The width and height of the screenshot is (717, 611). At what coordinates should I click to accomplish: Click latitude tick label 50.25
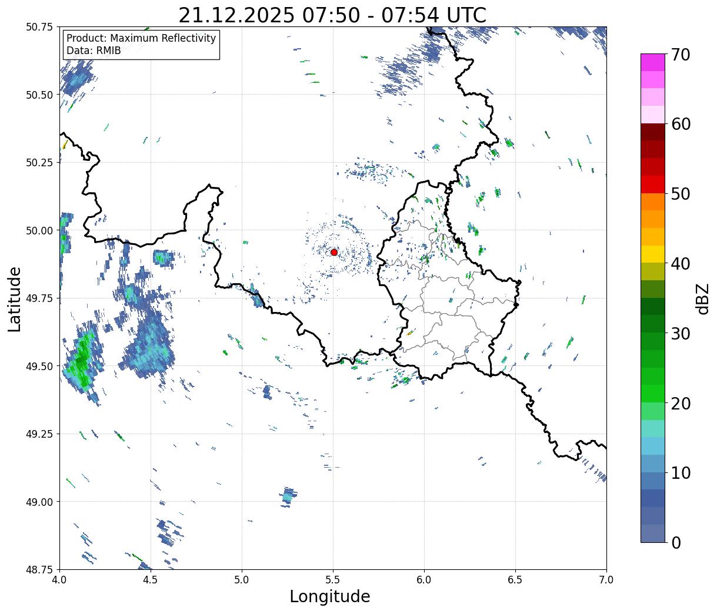(39, 163)
